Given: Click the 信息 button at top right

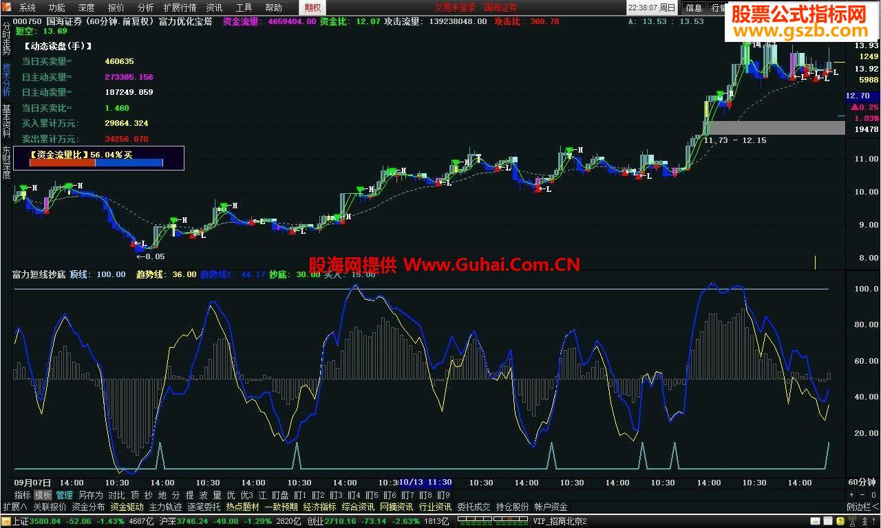Looking at the screenshot, I should click(x=694, y=8).
